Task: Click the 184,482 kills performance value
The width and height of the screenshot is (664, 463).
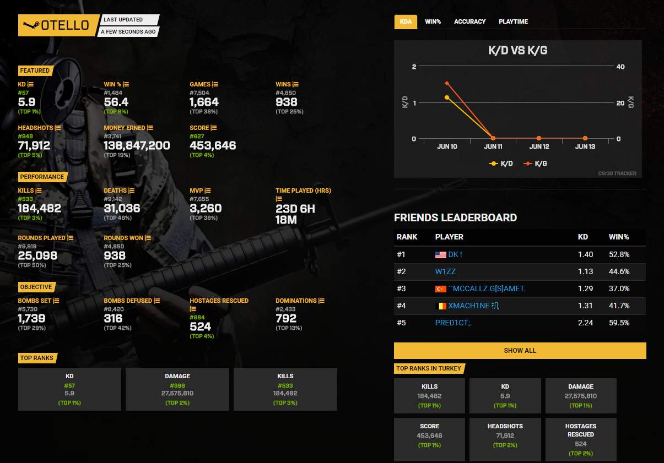Action: pos(40,209)
